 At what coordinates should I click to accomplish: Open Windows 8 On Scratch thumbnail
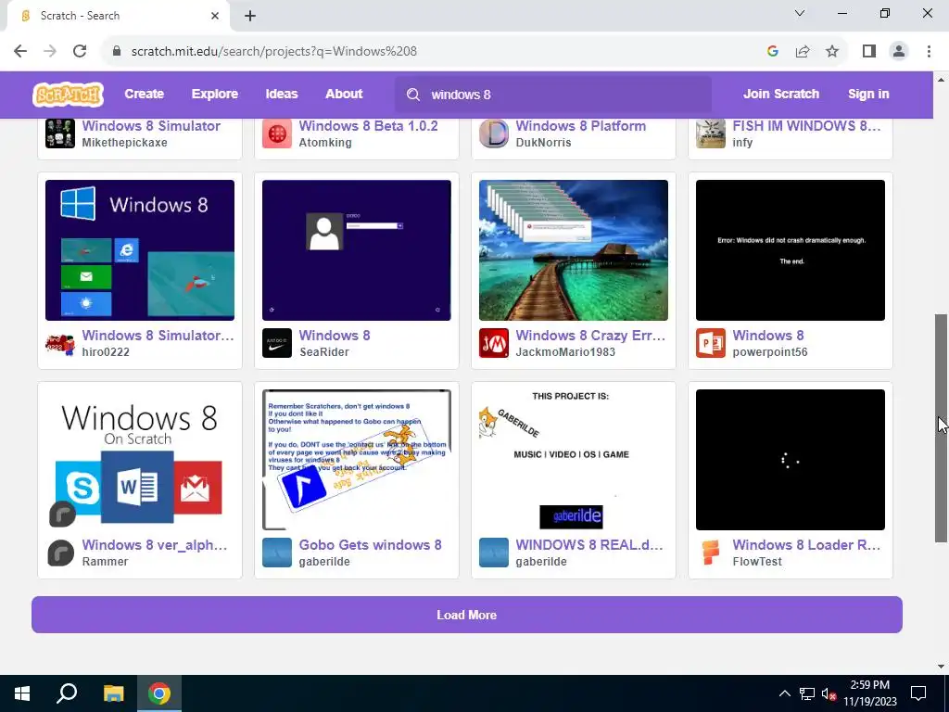tap(140, 460)
